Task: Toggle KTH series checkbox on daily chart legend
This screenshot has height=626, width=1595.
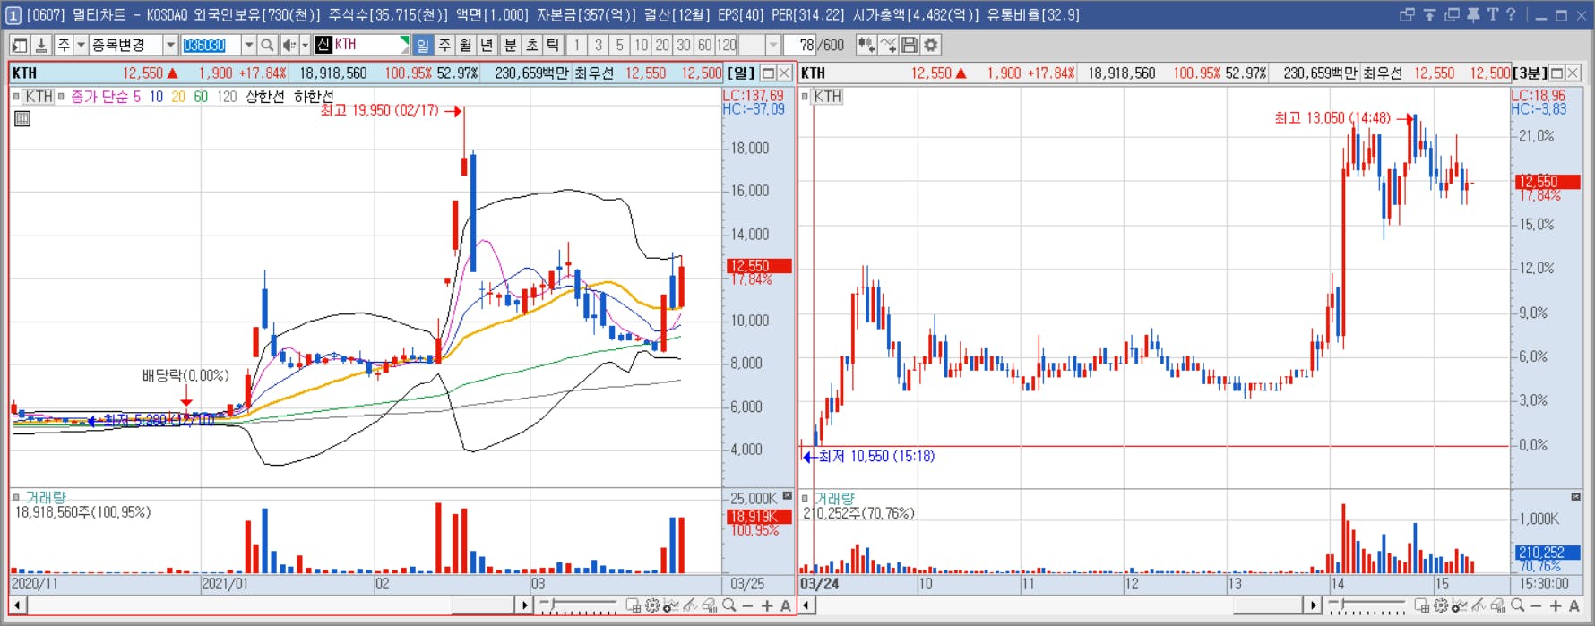Action: 17,96
